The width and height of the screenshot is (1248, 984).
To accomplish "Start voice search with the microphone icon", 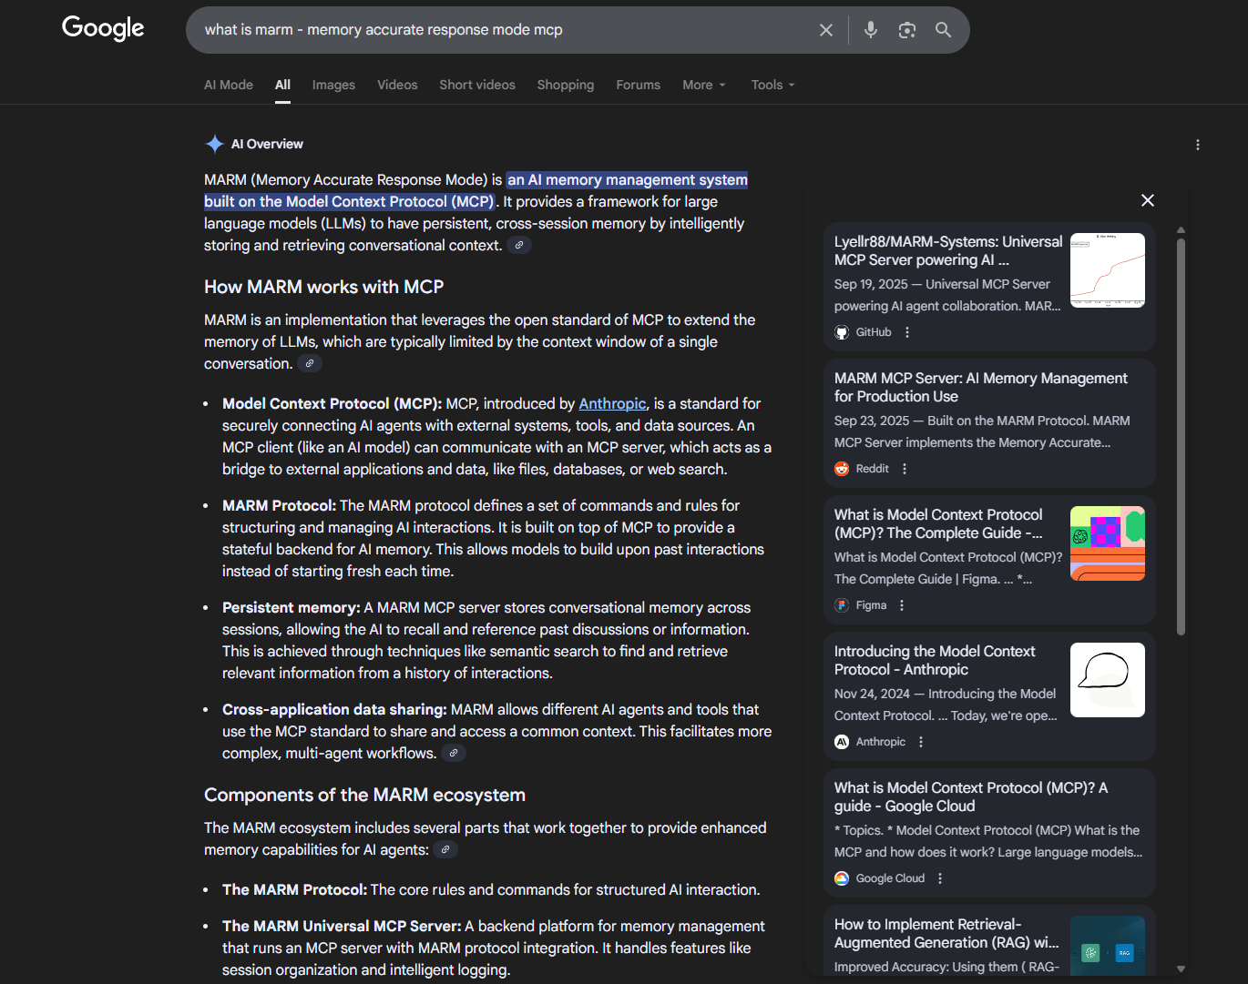I will (x=871, y=30).
